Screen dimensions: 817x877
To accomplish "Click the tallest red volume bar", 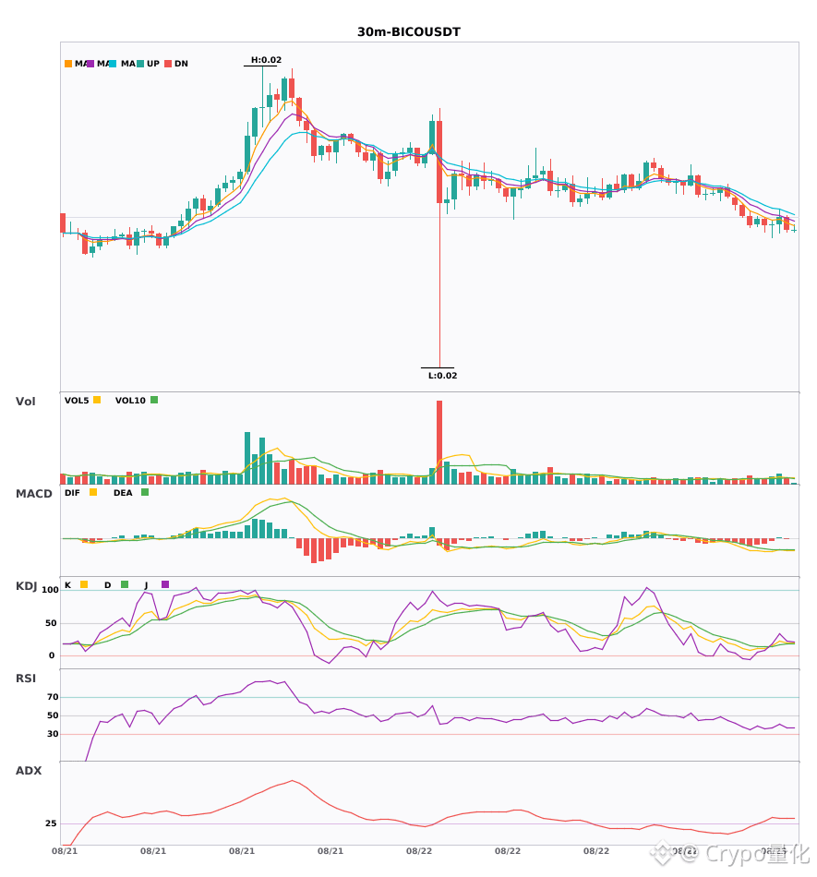I will [439, 442].
